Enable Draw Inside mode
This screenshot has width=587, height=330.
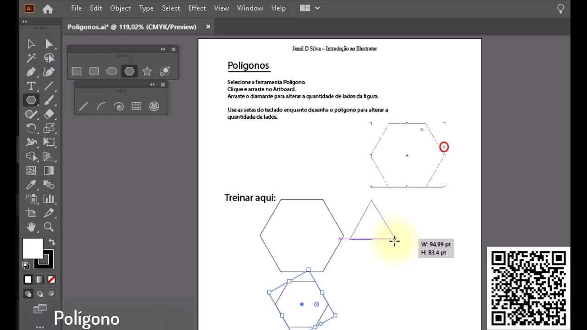click(x=51, y=294)
